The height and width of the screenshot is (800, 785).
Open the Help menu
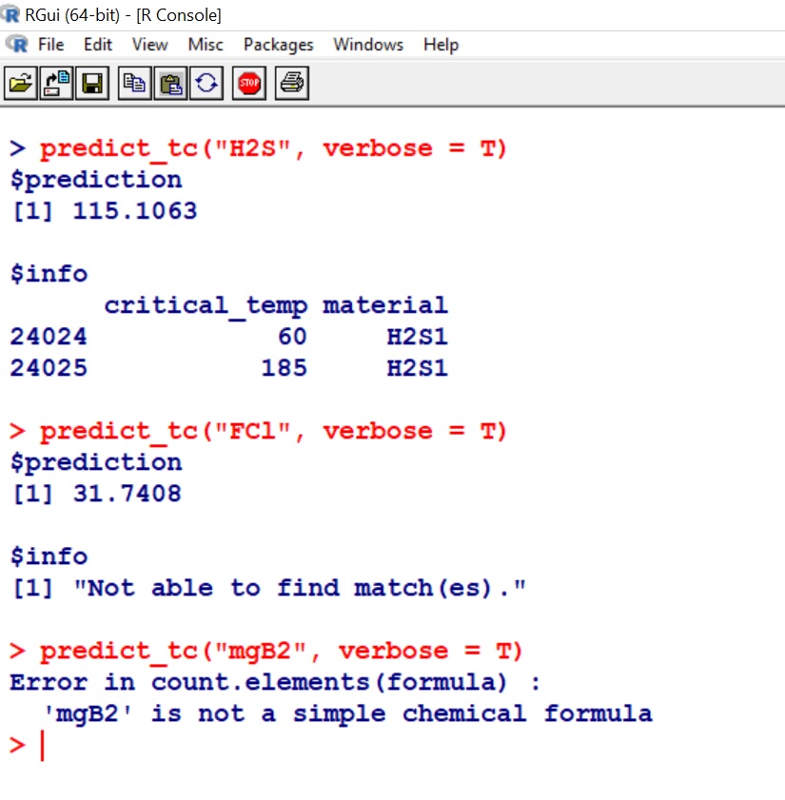[441, 45]
